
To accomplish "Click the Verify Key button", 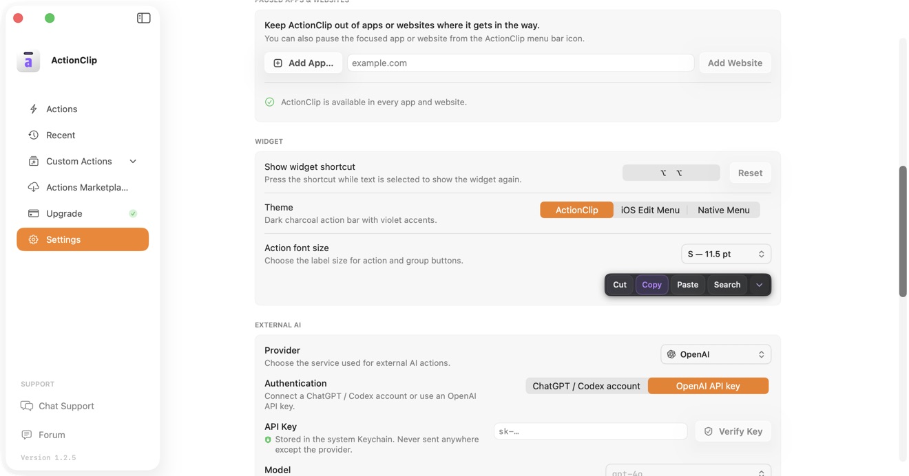I will pos(733,432).
